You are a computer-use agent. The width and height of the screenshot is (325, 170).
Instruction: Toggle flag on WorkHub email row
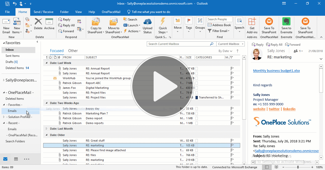tap(232, 78)
